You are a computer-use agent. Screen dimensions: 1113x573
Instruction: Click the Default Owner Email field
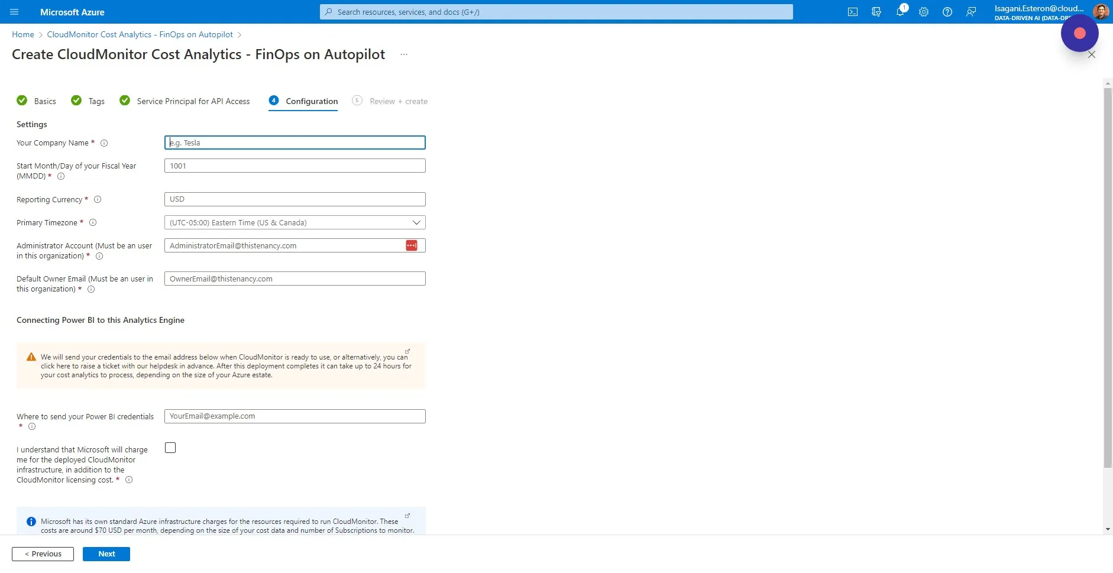click(x=295, y=279)
